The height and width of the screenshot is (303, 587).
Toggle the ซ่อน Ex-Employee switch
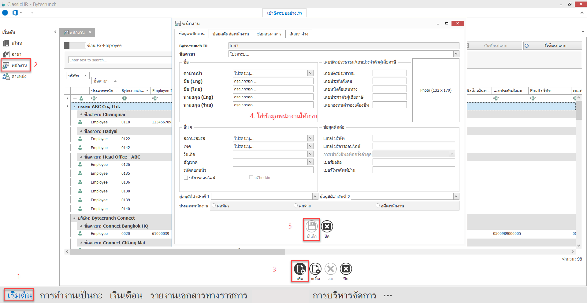pyautogui.click(x=75, y=46)
